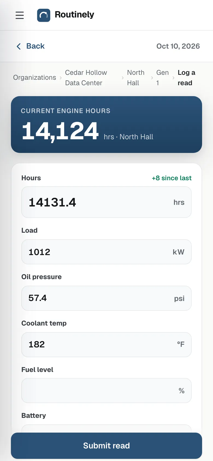Open the hamburger navigation menu
Screen dimensions: 213x461
[x=20, y=15]
